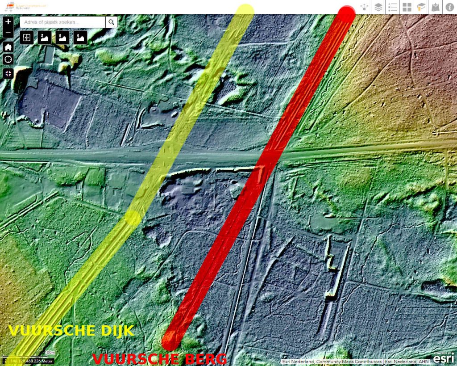Zoom in on the map
The image size is (457, 366).
coord(8,21)
